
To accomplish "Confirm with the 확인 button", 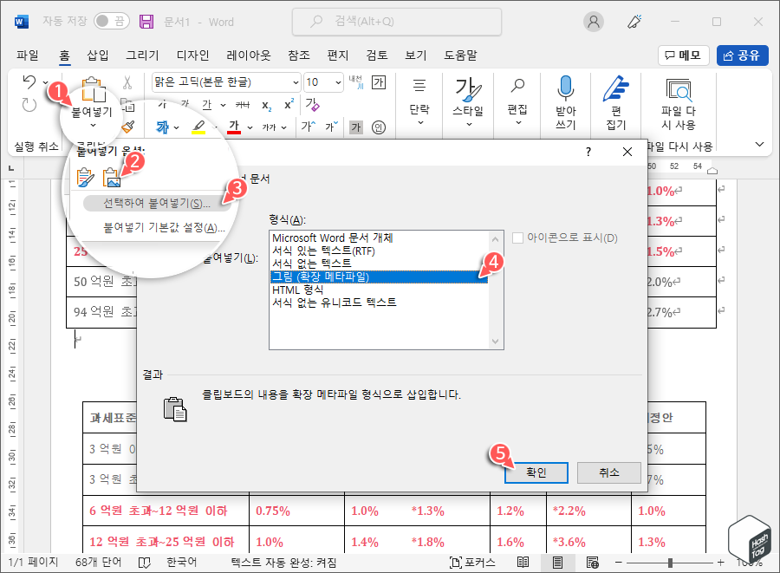I will [x=535, y=472].
